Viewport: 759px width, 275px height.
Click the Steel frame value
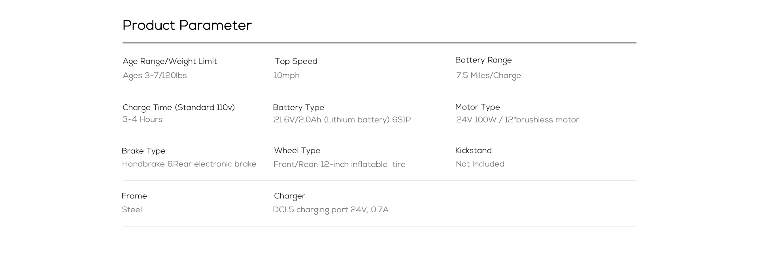coord(132,210)
